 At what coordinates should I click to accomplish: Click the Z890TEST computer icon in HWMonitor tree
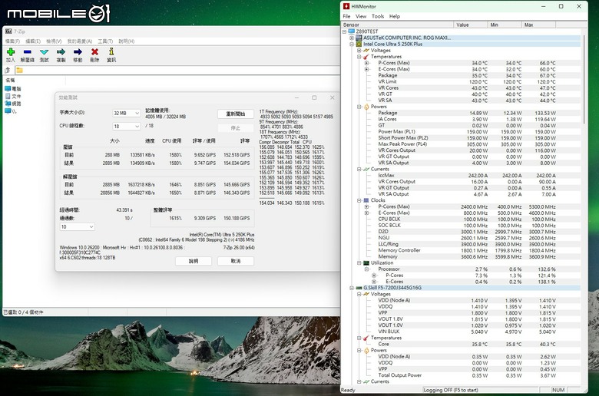pyautogui.click(x=352, y=31)
